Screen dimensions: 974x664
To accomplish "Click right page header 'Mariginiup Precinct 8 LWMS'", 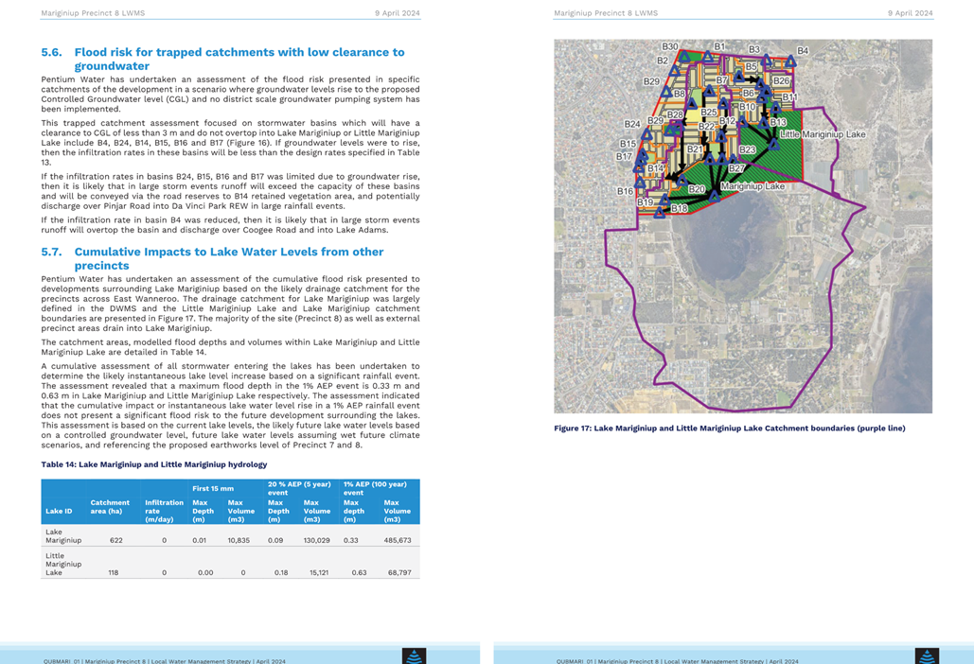I will pos(606,13).
